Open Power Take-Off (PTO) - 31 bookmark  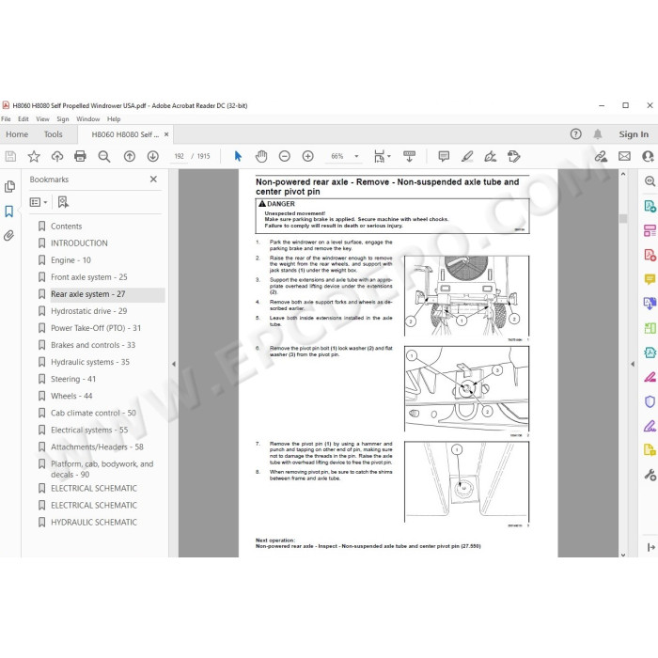(96, 328)
